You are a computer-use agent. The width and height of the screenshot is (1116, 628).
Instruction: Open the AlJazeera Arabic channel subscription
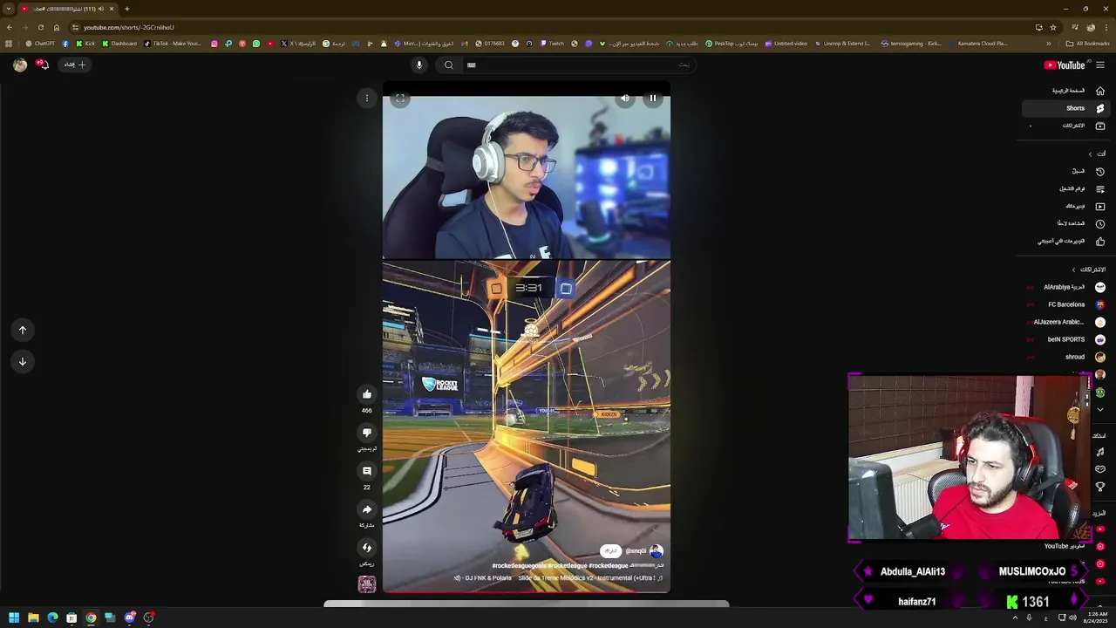(x=1065, y=322)
